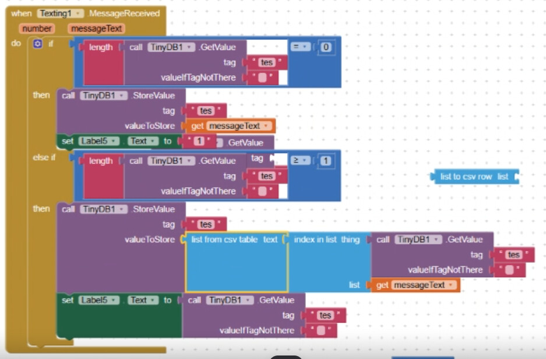Open TinyDB1 dropdown in first StoreValue call

click(104, 96)
